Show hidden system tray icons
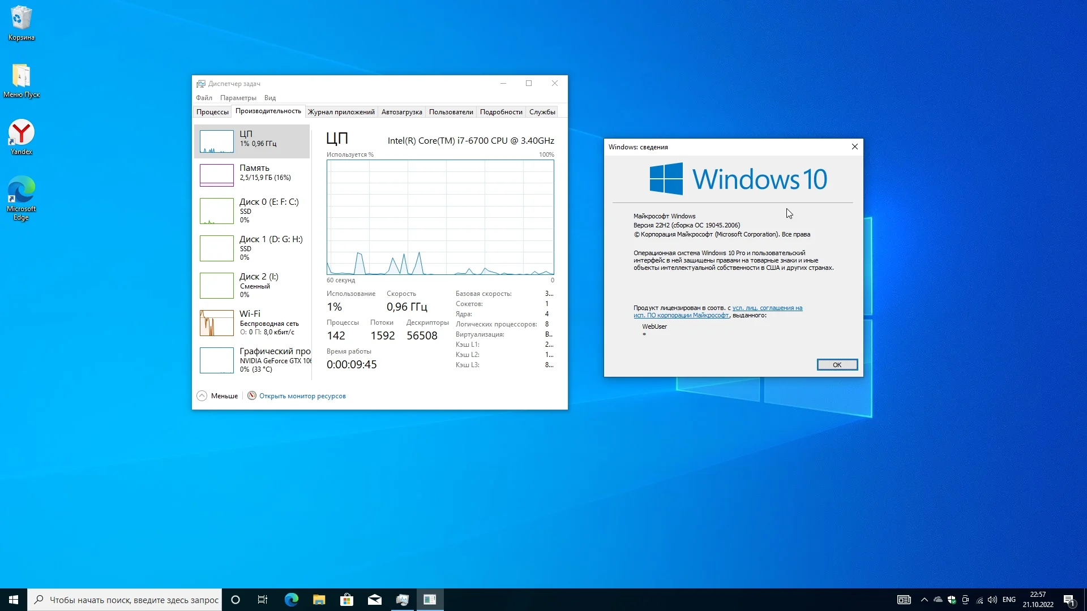 coord(924,600)
